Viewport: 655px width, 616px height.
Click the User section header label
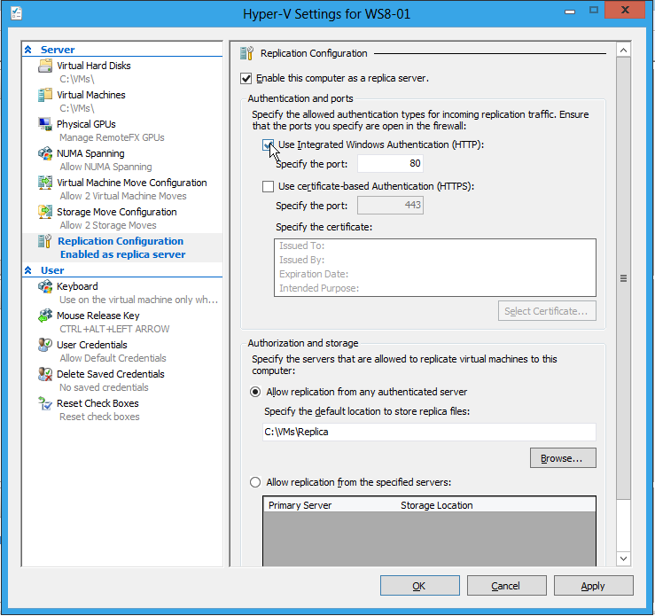click(52, 270)
